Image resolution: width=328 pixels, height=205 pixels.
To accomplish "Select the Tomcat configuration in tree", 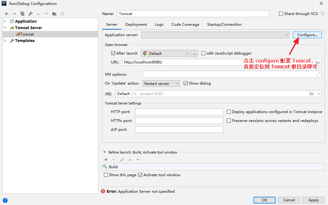I will click(x=27, y=34).
